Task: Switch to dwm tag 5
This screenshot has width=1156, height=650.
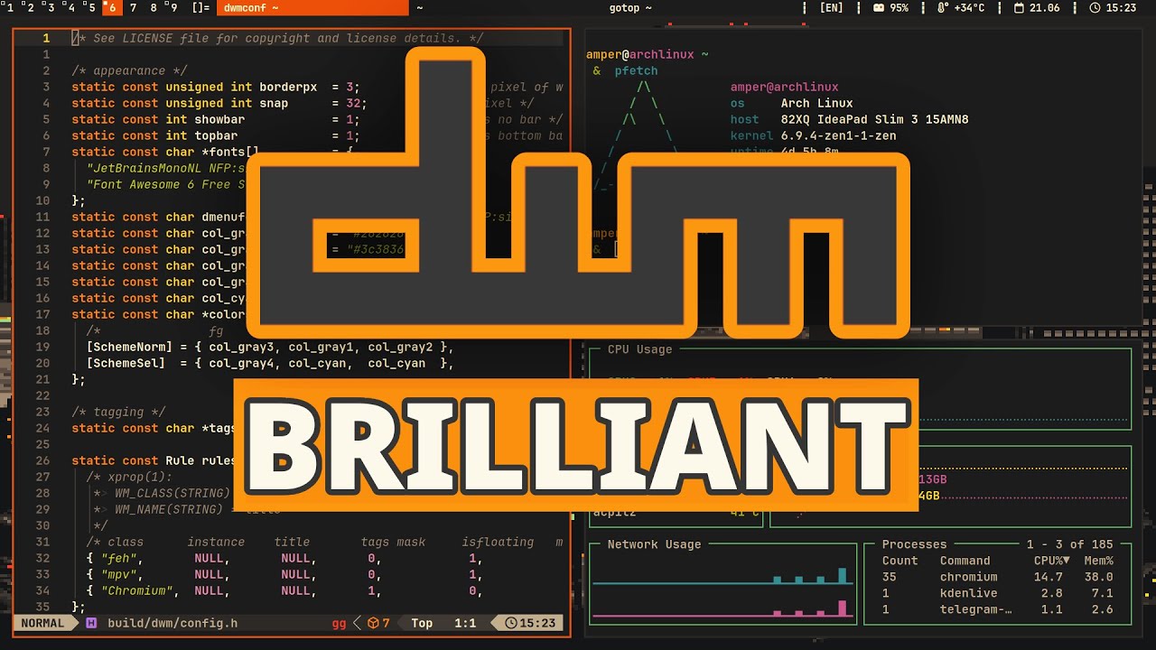Action: click(91, 7)
